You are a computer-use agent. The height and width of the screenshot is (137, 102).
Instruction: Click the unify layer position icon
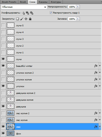[23, 13]
